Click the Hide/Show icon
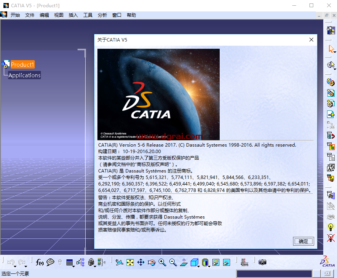The width and height of the screenshot is (337, 278). click(216, 262)
